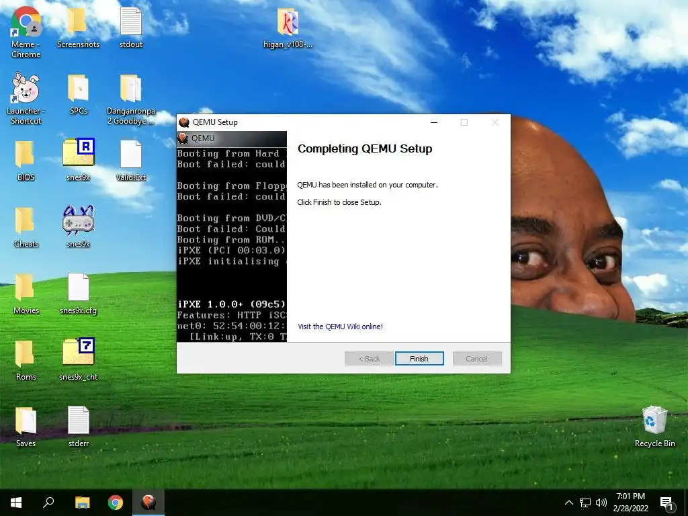The width and height of the screenshot is (688, 516).
Task: Click the QEMU has been installed message
Action: (368, 185)
